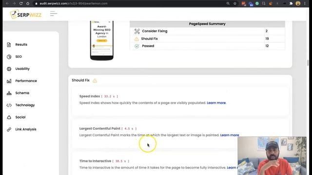
Task: Select the Performance bar-chart icon
Action: tap(9, 81)
